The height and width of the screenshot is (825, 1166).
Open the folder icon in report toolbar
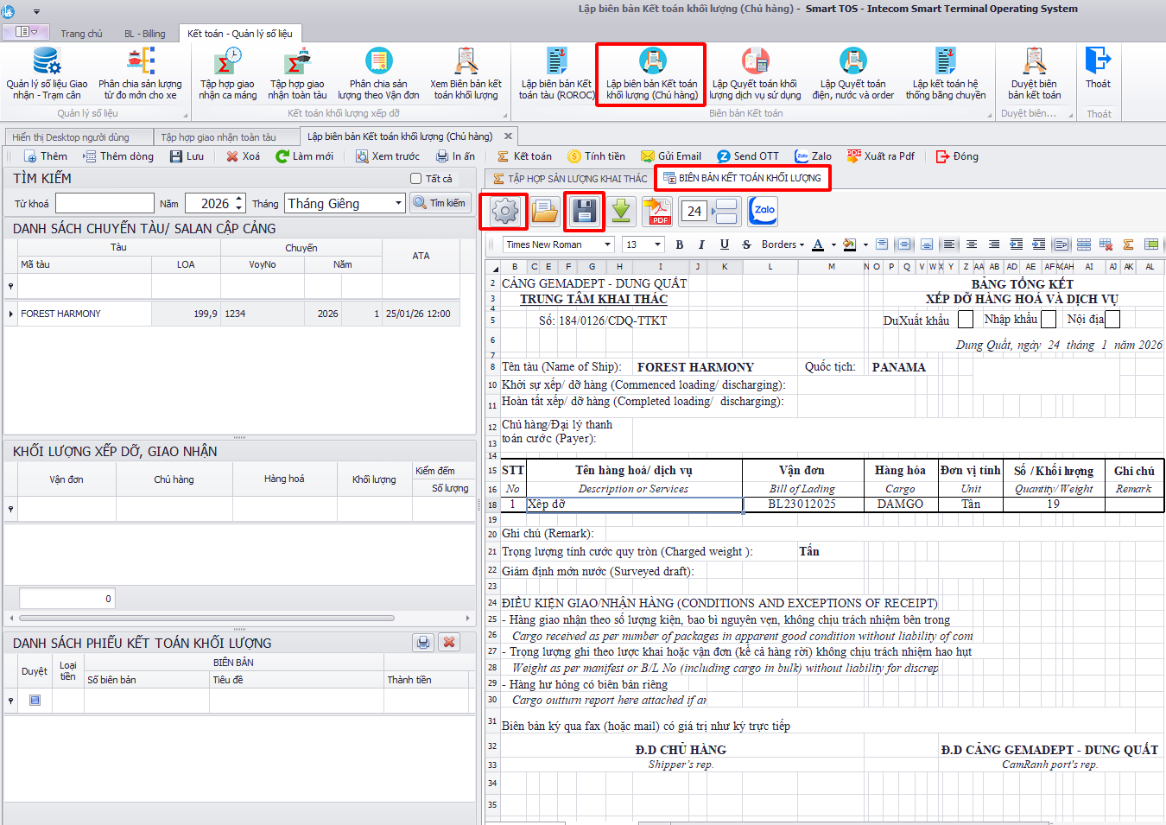[x=544, y=211]
